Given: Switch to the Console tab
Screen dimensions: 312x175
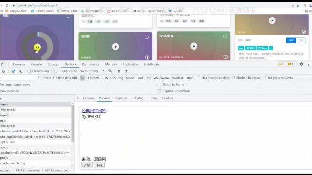Looking at the screenshot, I should click(37, 64).
